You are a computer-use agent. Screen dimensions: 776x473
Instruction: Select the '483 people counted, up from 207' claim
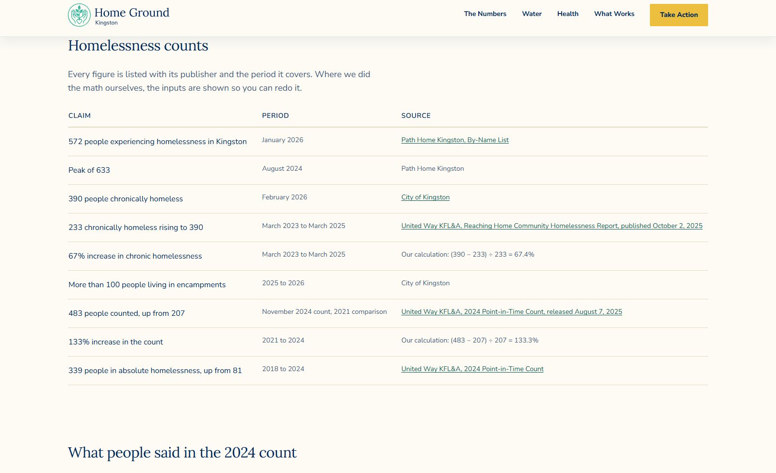(127, 313)
